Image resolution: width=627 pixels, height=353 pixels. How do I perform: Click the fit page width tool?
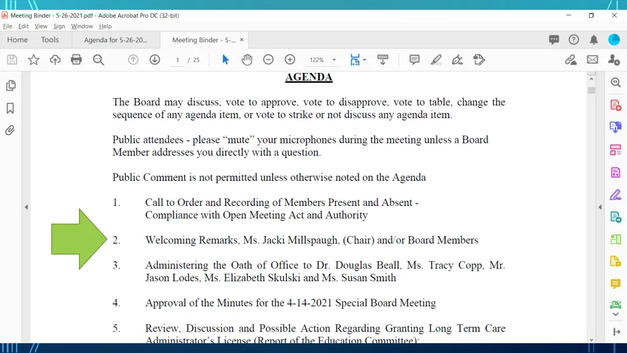[355, 59]
